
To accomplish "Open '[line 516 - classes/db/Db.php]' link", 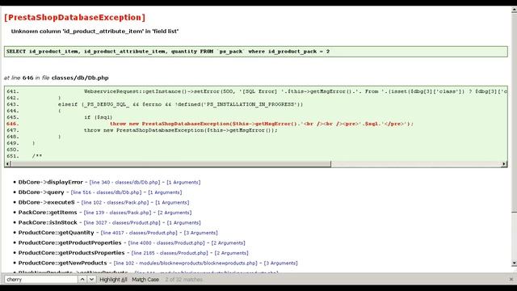I will [x=106, y=192].
